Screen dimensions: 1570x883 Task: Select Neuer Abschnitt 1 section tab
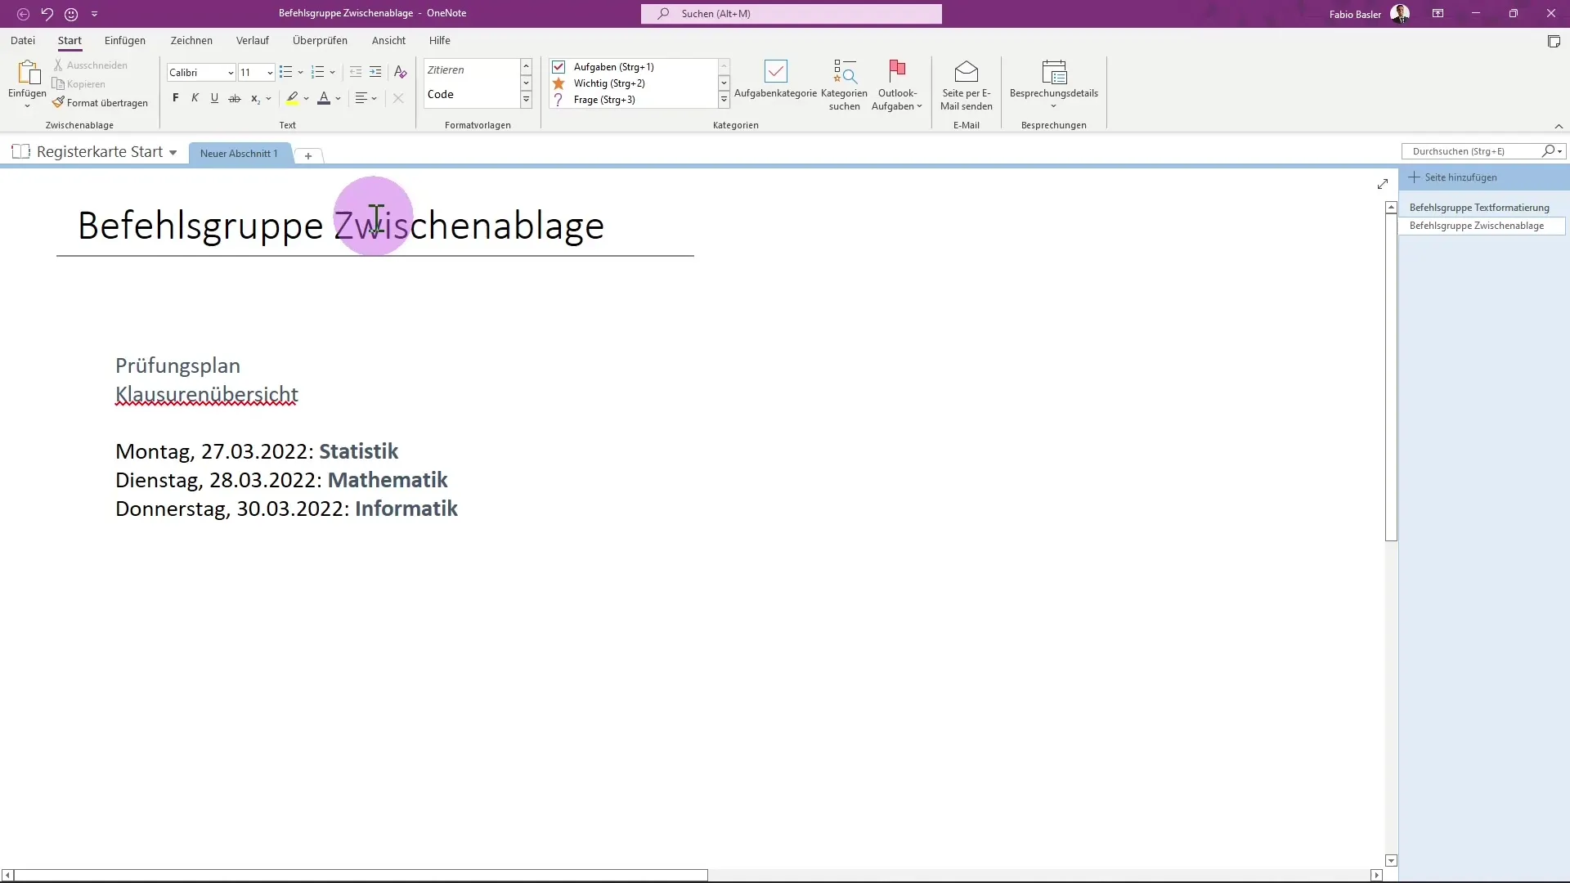(x=239, y=154)
